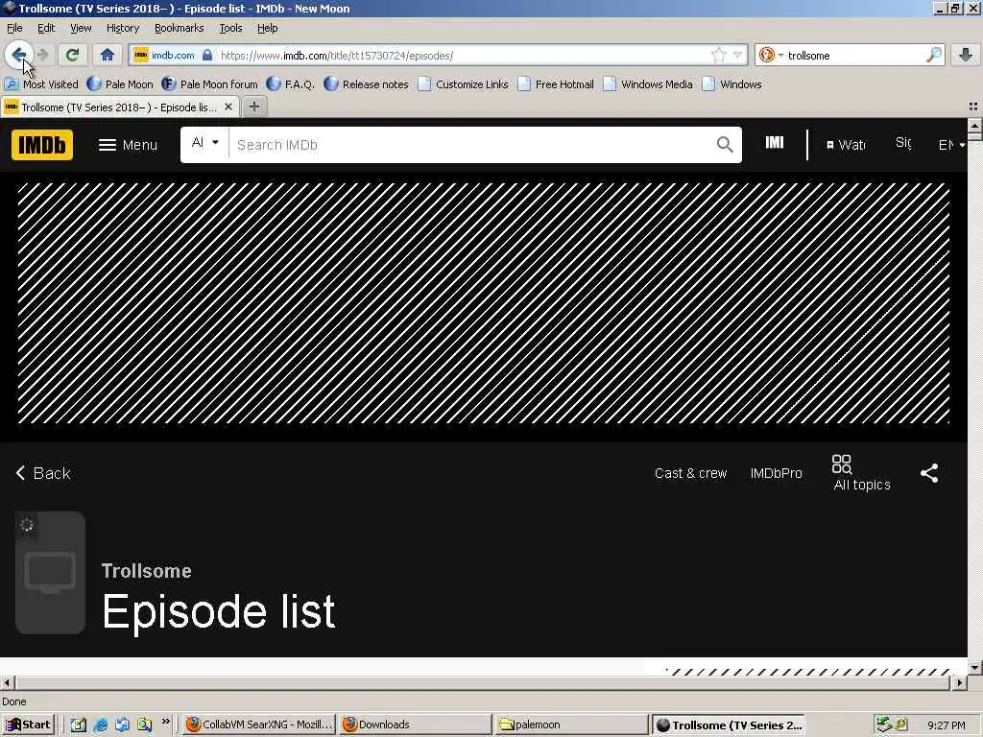Click the share icon on the episode page
Screen dimensions: 983x737
pyautogui.click(x=929, y=473)
